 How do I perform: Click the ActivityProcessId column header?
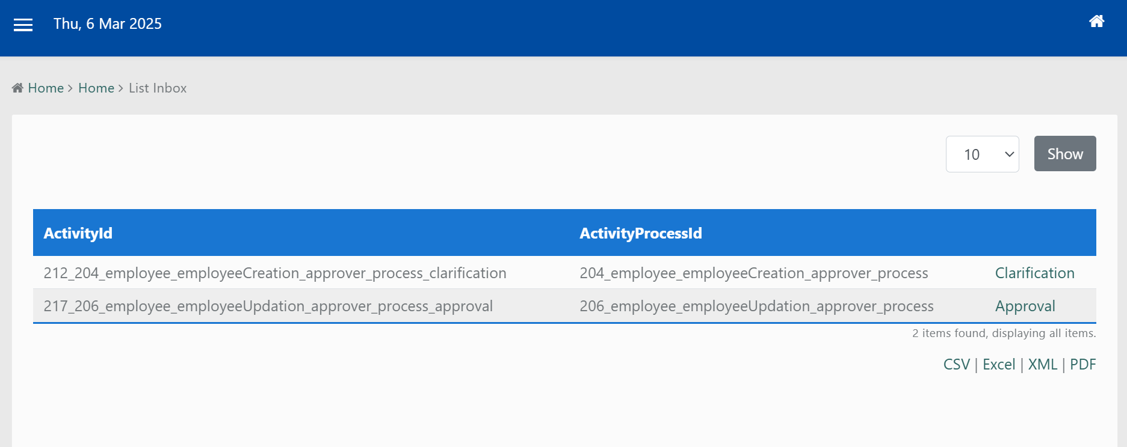pyautogui.click(x=641, y=233)
